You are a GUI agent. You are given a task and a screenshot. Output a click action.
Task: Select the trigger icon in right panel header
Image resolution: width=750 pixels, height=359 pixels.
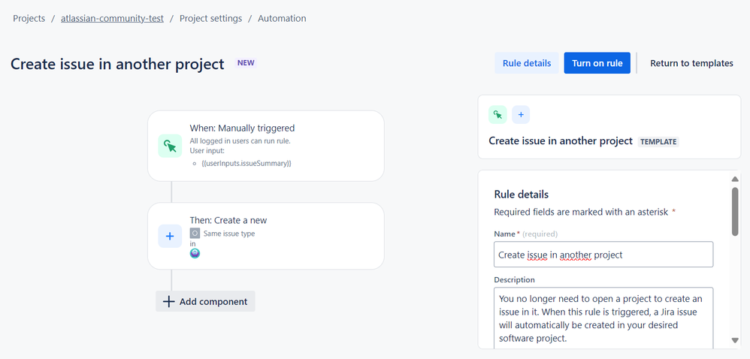tap(497, 115)
